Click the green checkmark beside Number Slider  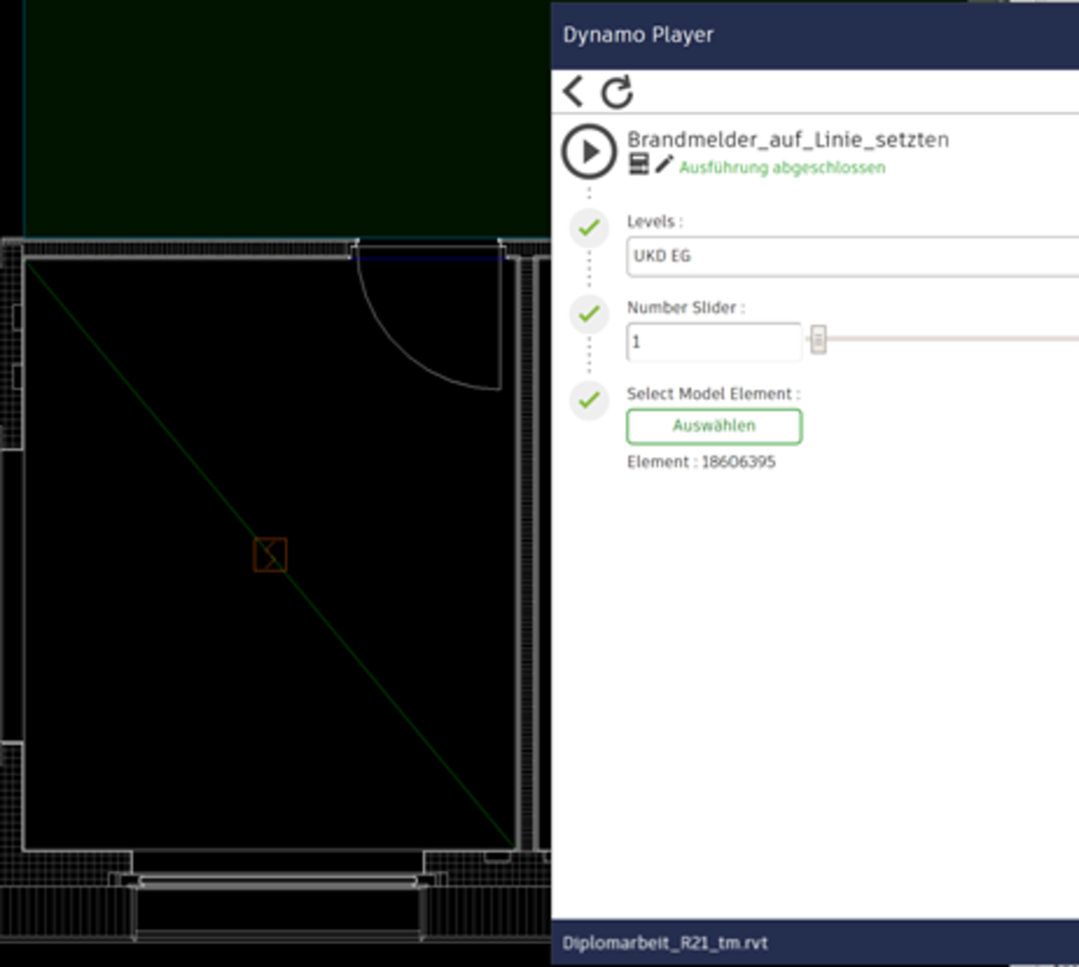click(589, 314)
